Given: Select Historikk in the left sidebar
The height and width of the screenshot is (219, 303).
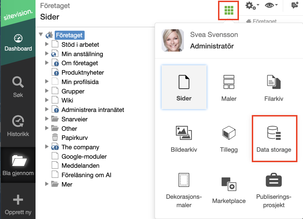Looking at the screenshot, I should tap(18, 126).
